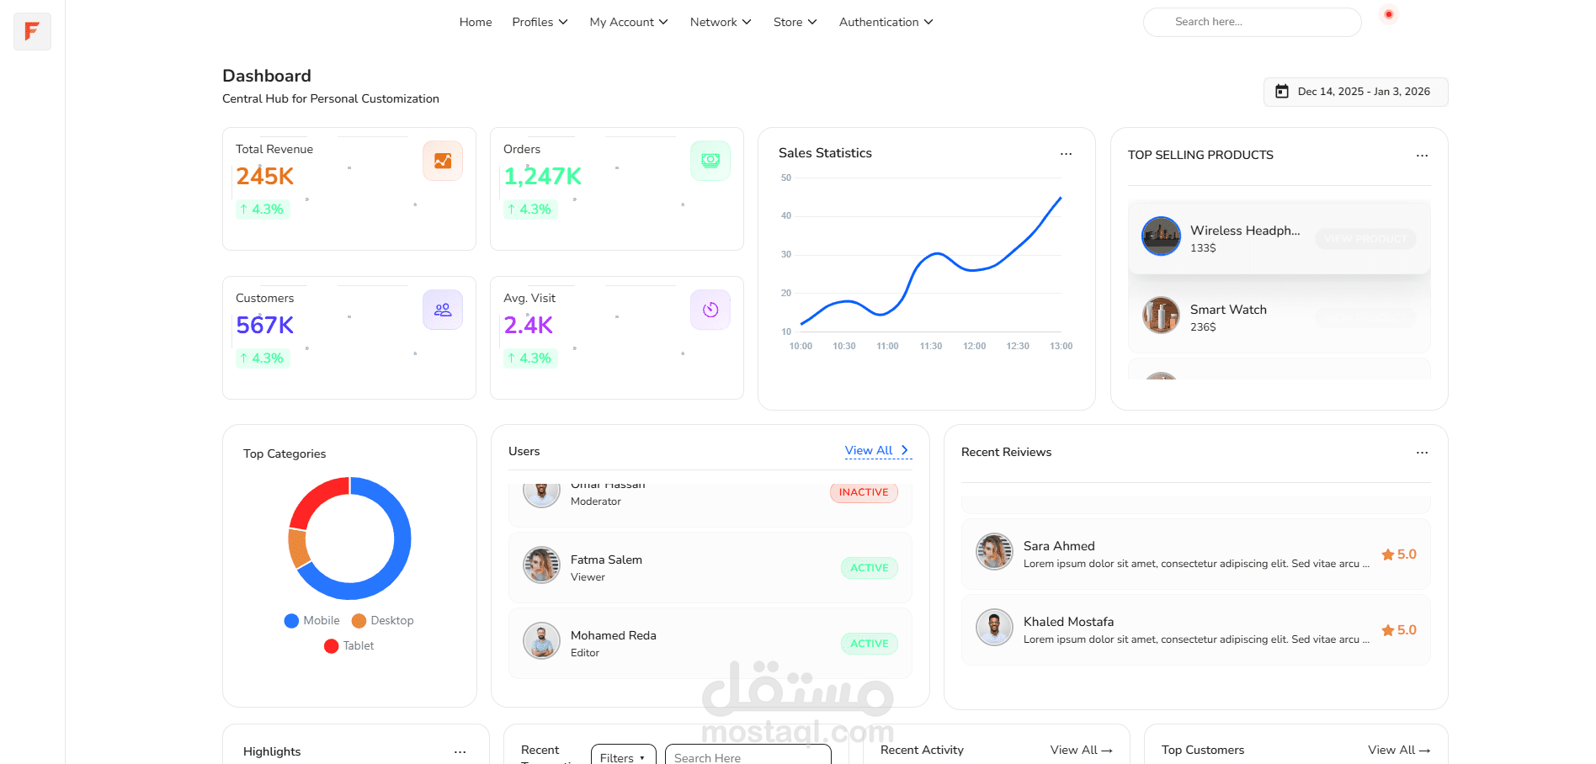Open the red notification indicator
This screenshot has height=764, width=1596.
(1389, 14)
